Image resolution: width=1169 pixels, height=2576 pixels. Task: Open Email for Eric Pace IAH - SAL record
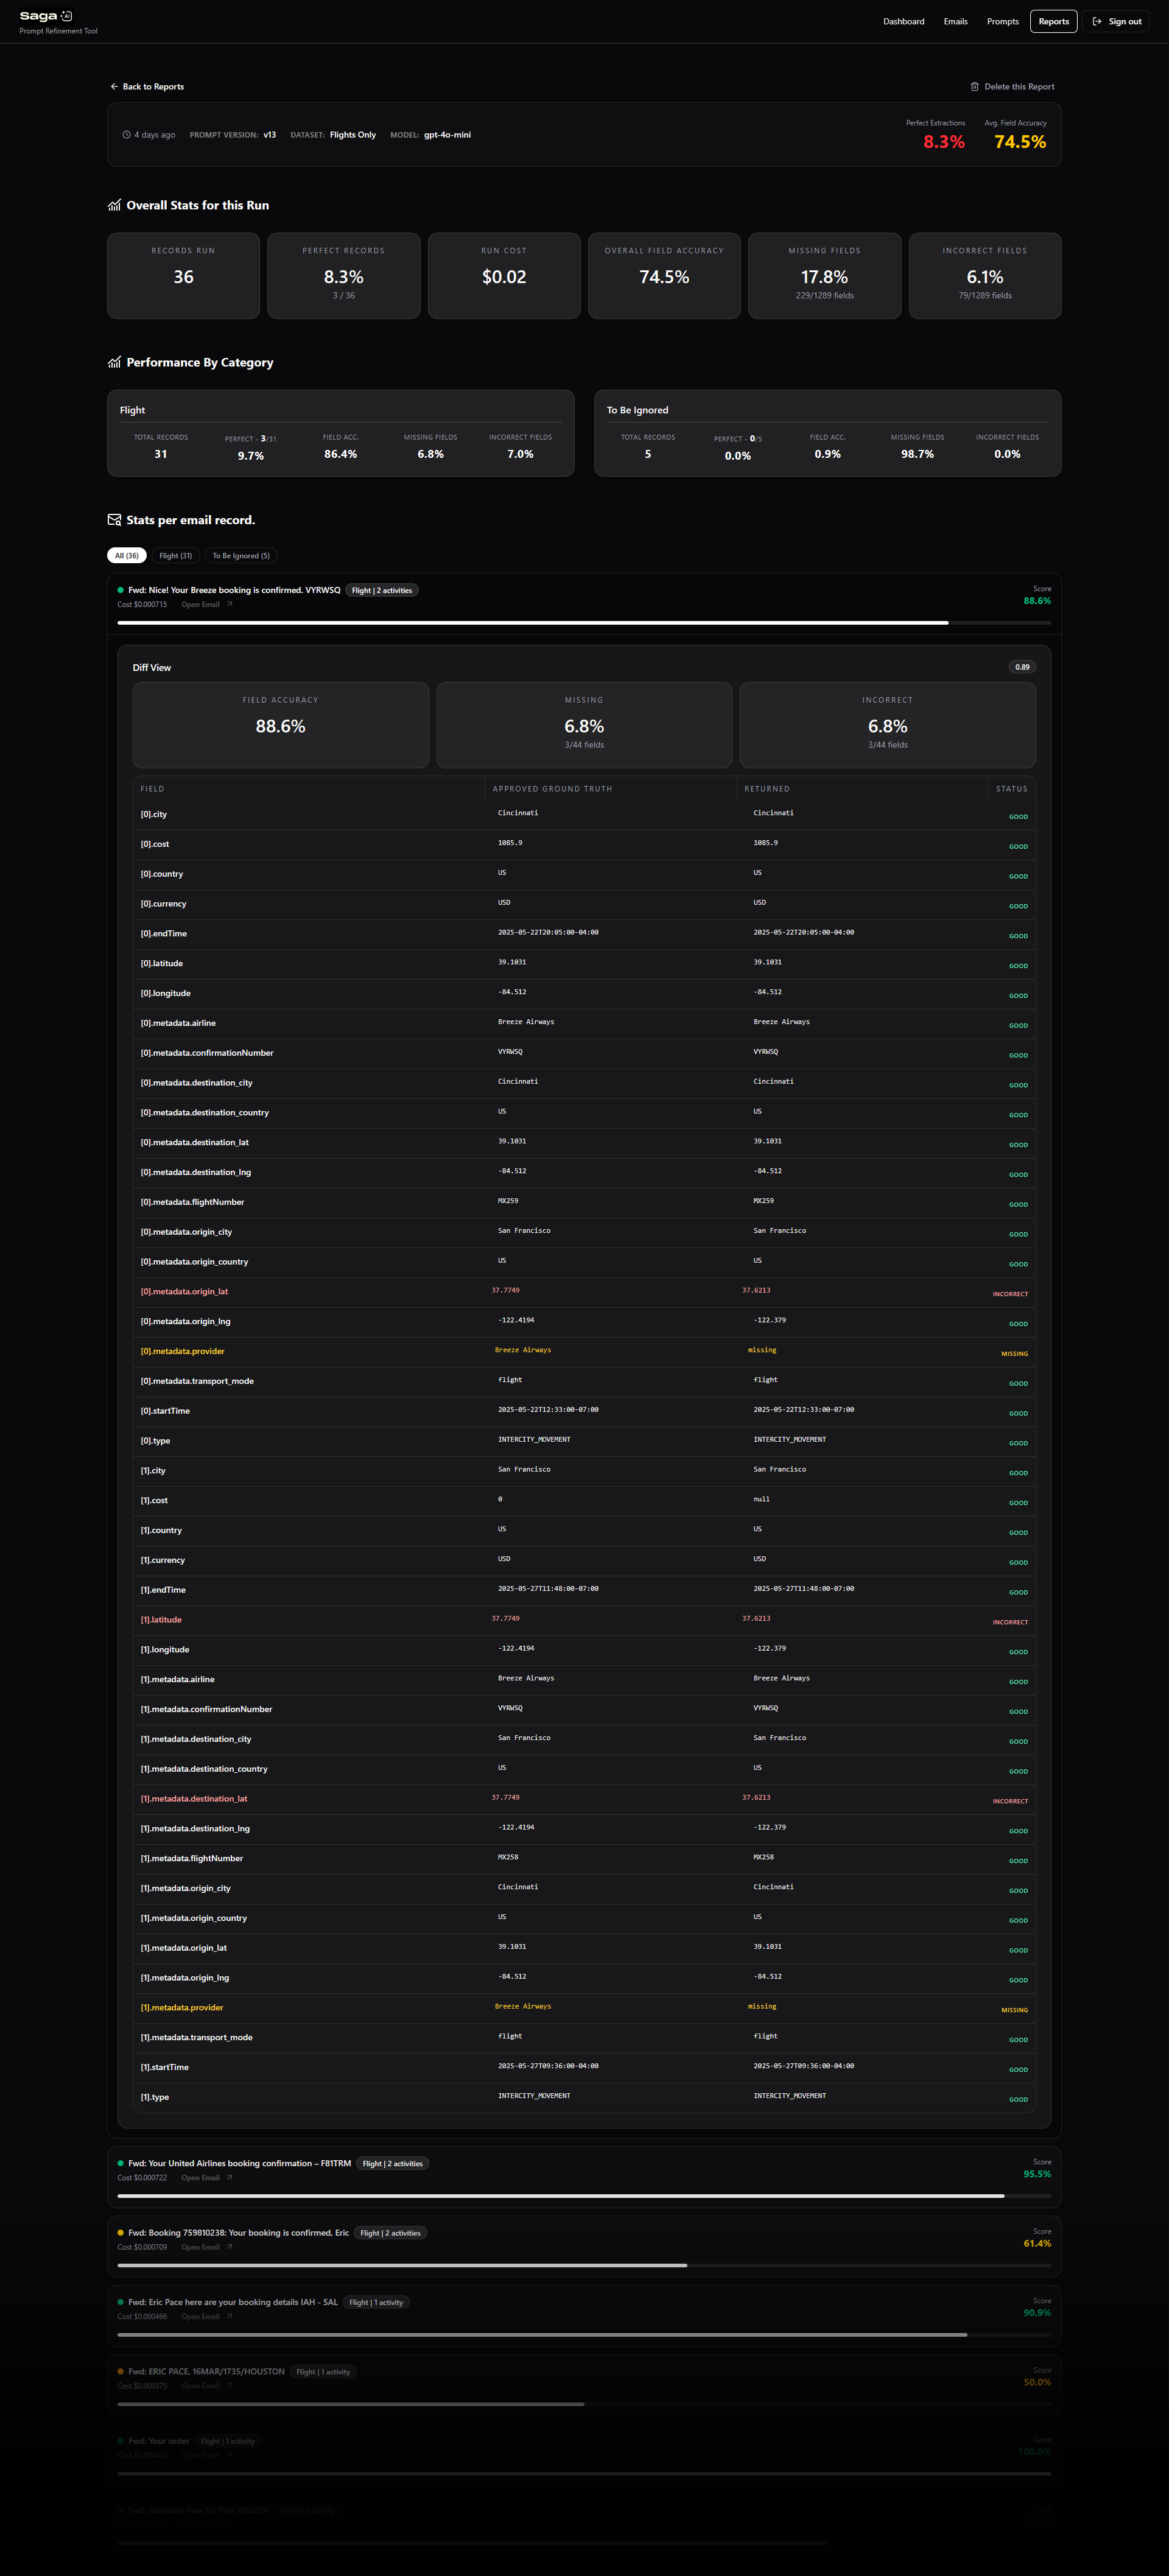coord(200,2316)
